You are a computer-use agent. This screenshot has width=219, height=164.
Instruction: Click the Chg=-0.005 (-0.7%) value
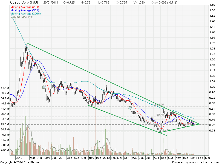(164, 2)
